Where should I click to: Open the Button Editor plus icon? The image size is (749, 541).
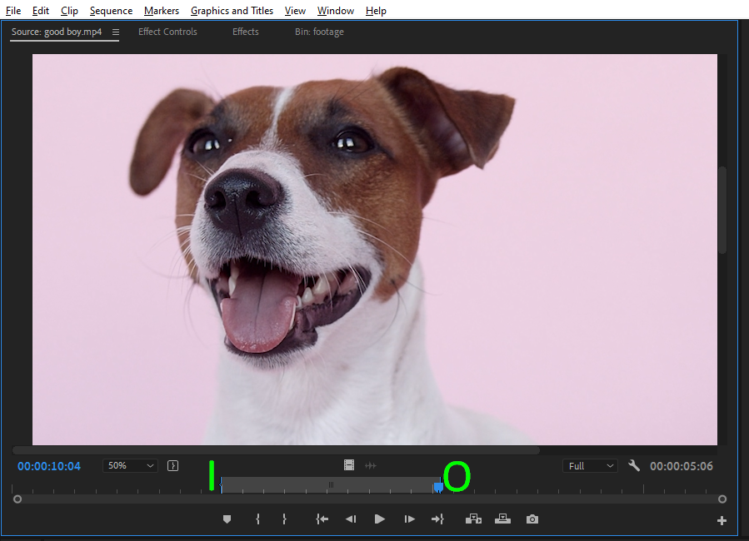pos(722,521)
